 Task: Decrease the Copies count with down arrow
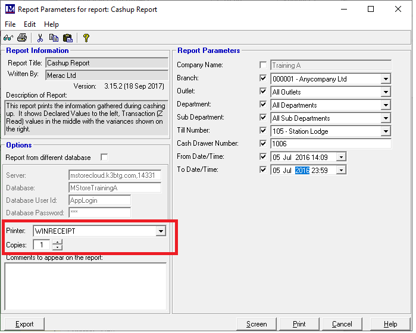(x=57, y=247)
